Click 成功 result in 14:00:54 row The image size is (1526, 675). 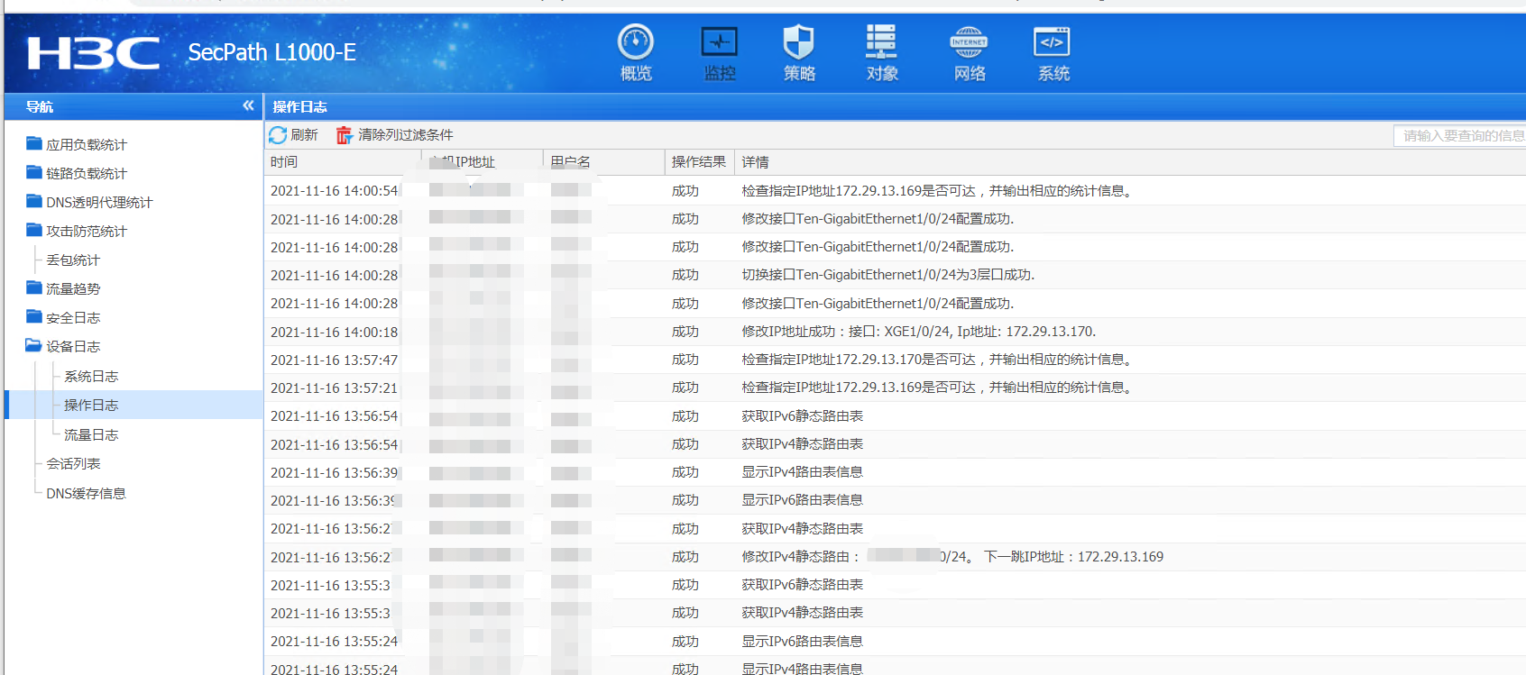click(685, 190)
